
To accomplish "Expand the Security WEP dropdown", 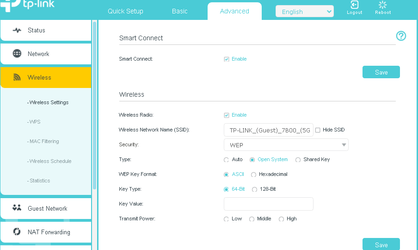I will 286,145.
